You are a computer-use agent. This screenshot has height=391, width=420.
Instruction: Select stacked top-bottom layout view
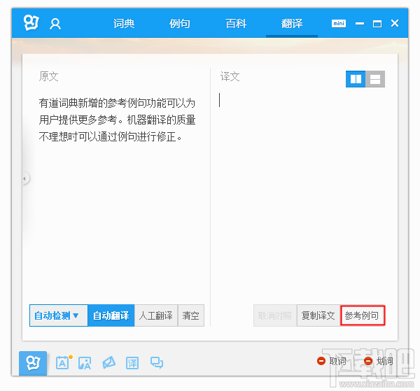click(375, 79)
